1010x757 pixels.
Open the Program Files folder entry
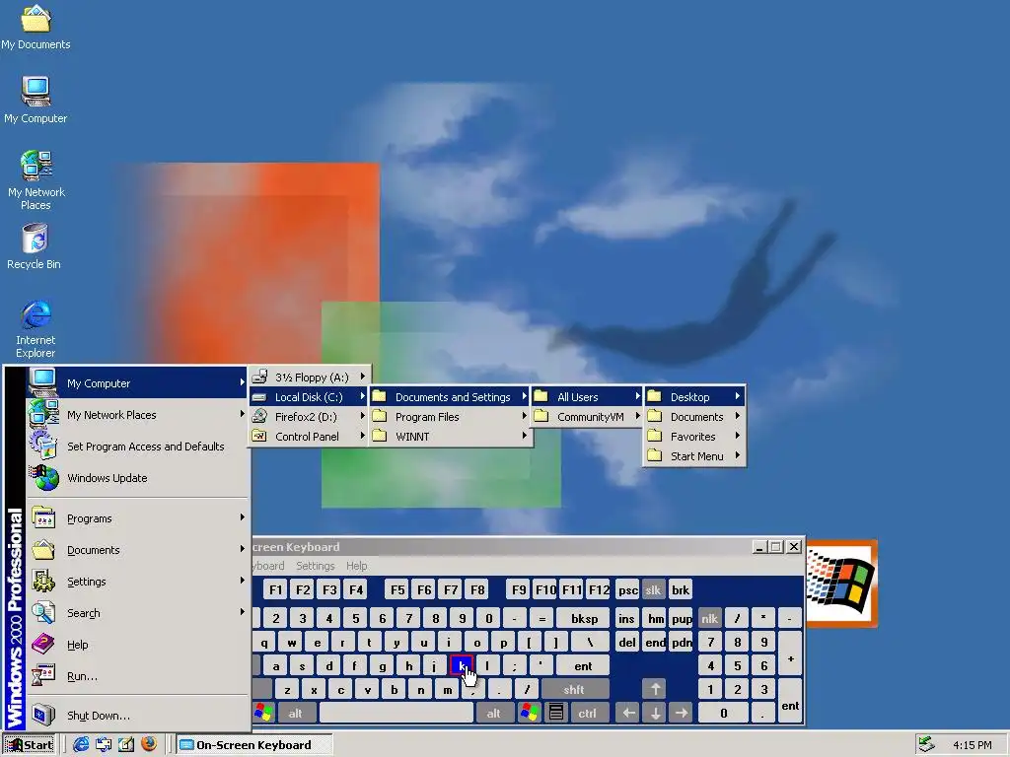pyautogui.click(x=450, y=417)
